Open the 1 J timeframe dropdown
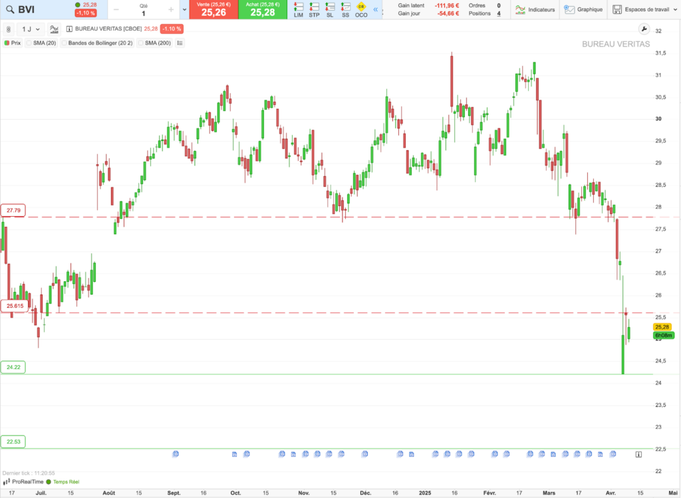 (31, 29)
